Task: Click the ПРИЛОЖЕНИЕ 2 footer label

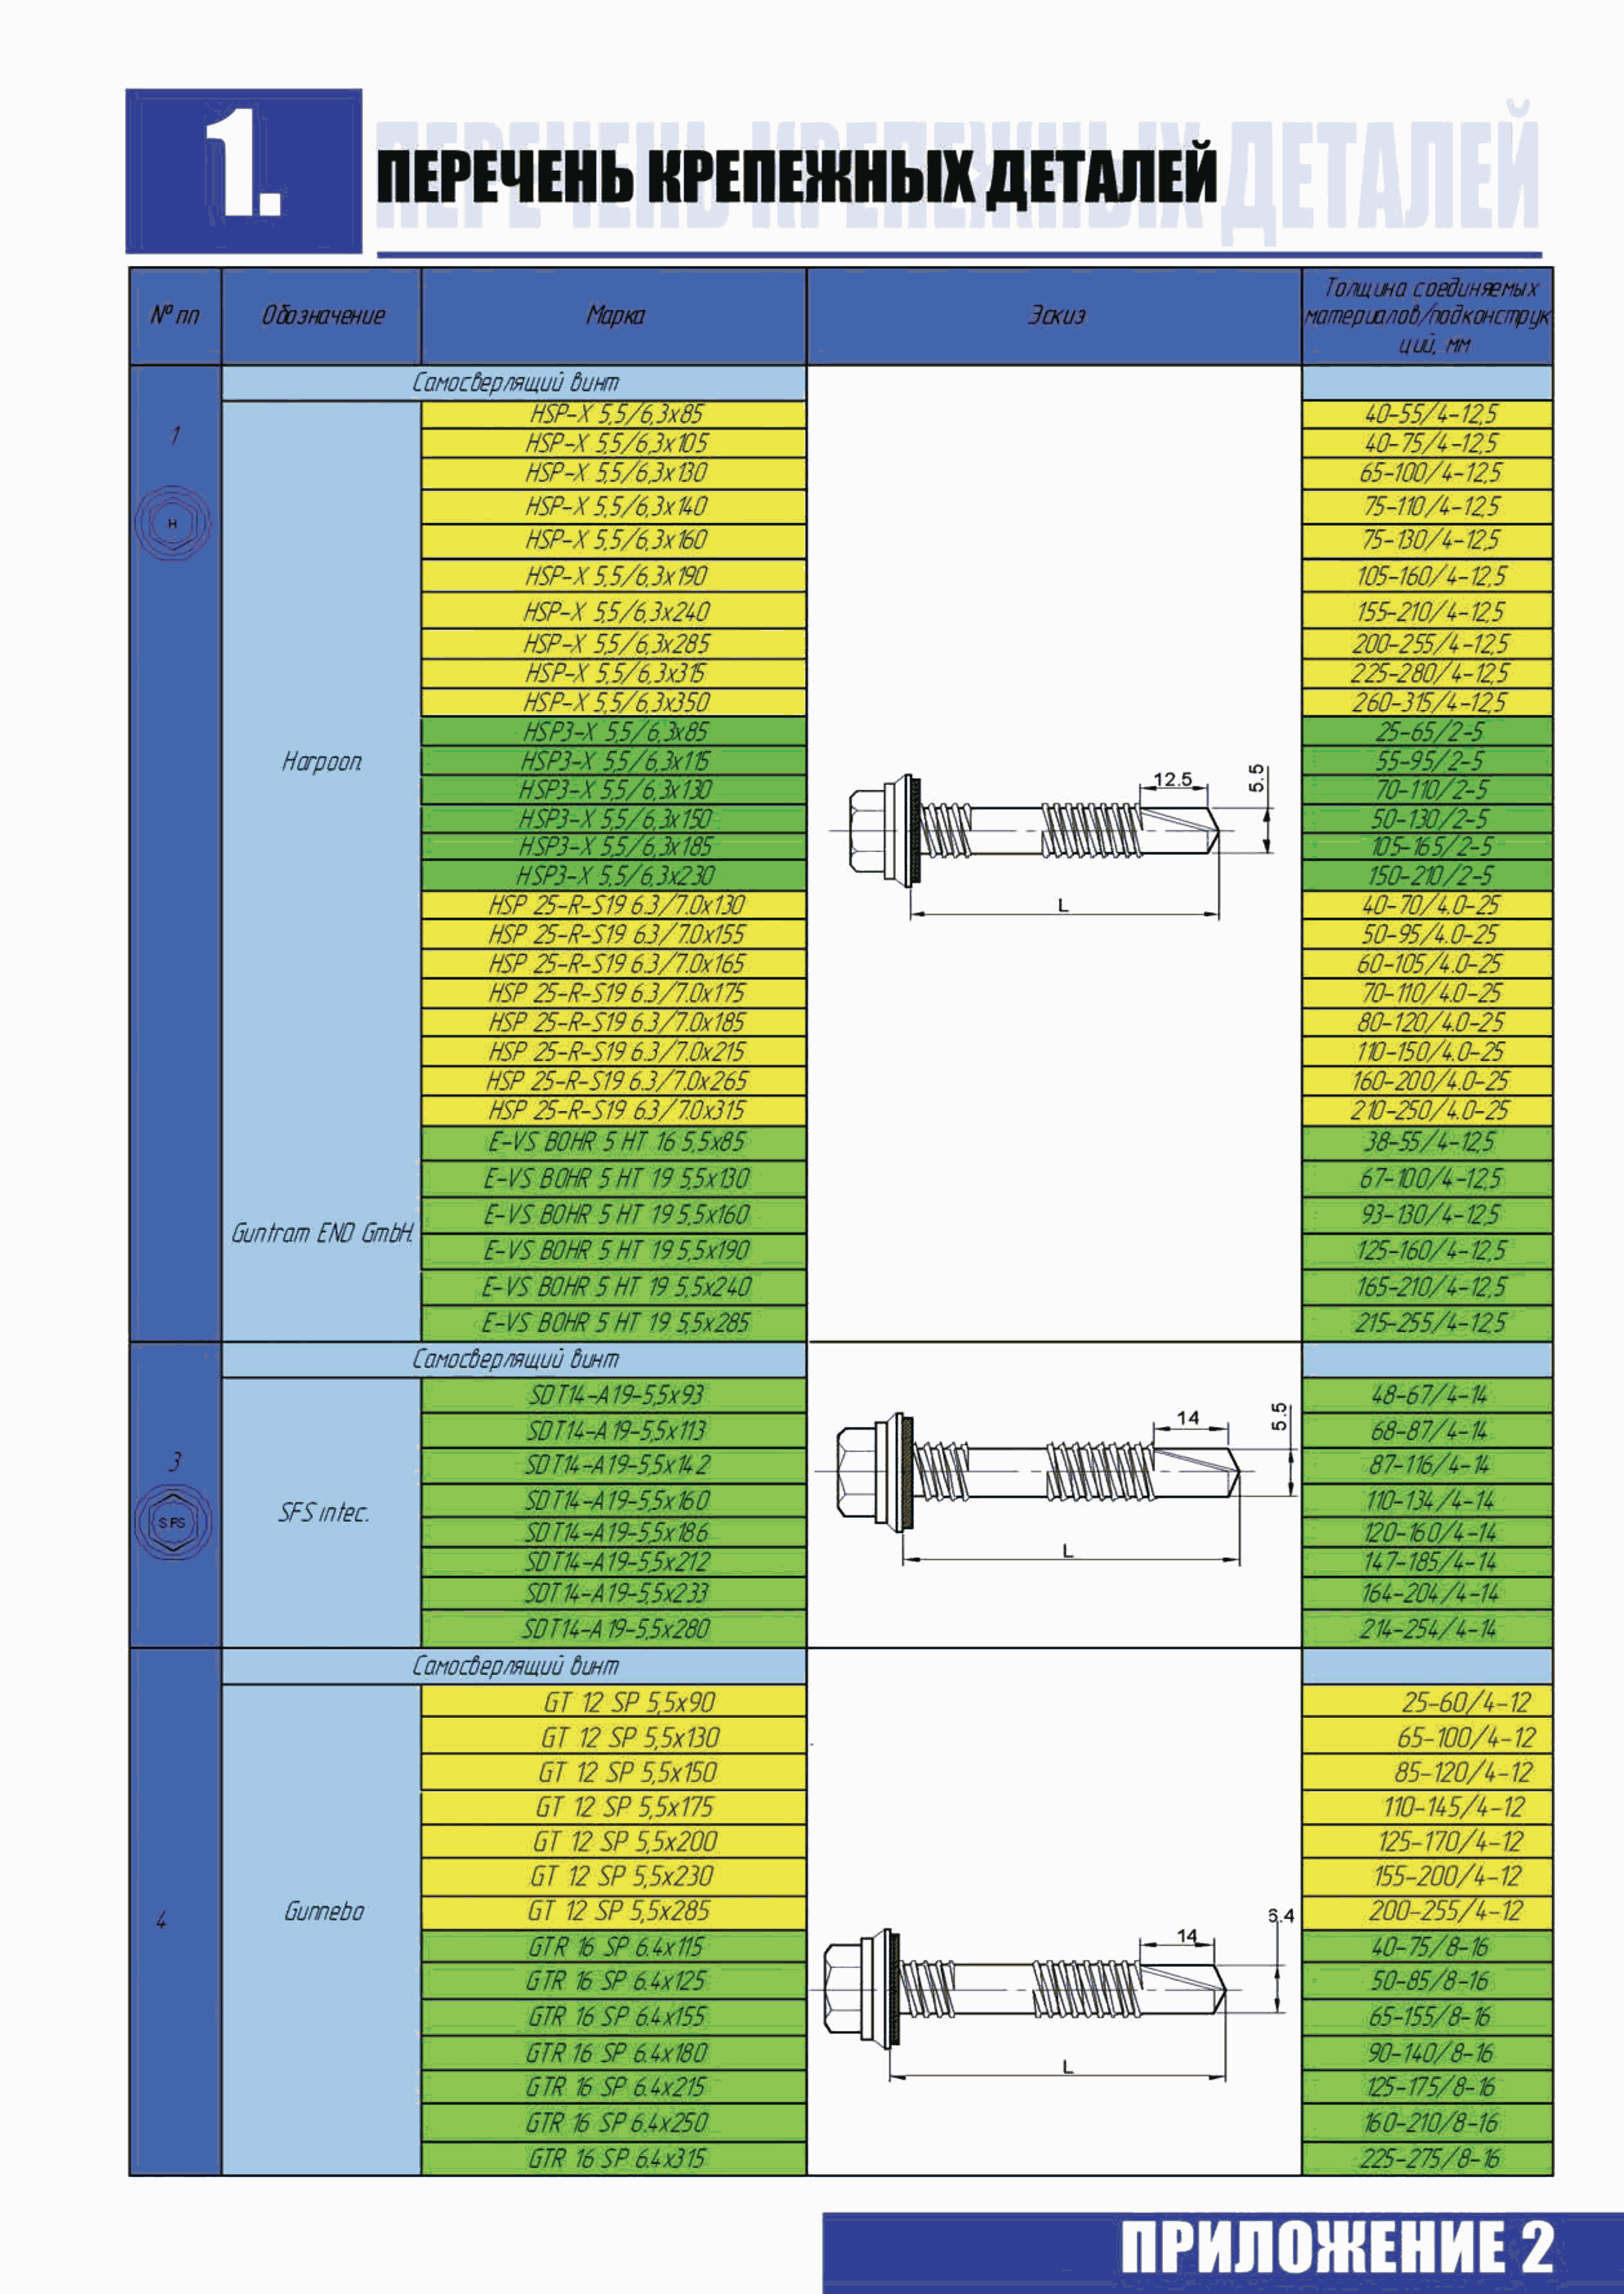Action: point(1337,2246)
